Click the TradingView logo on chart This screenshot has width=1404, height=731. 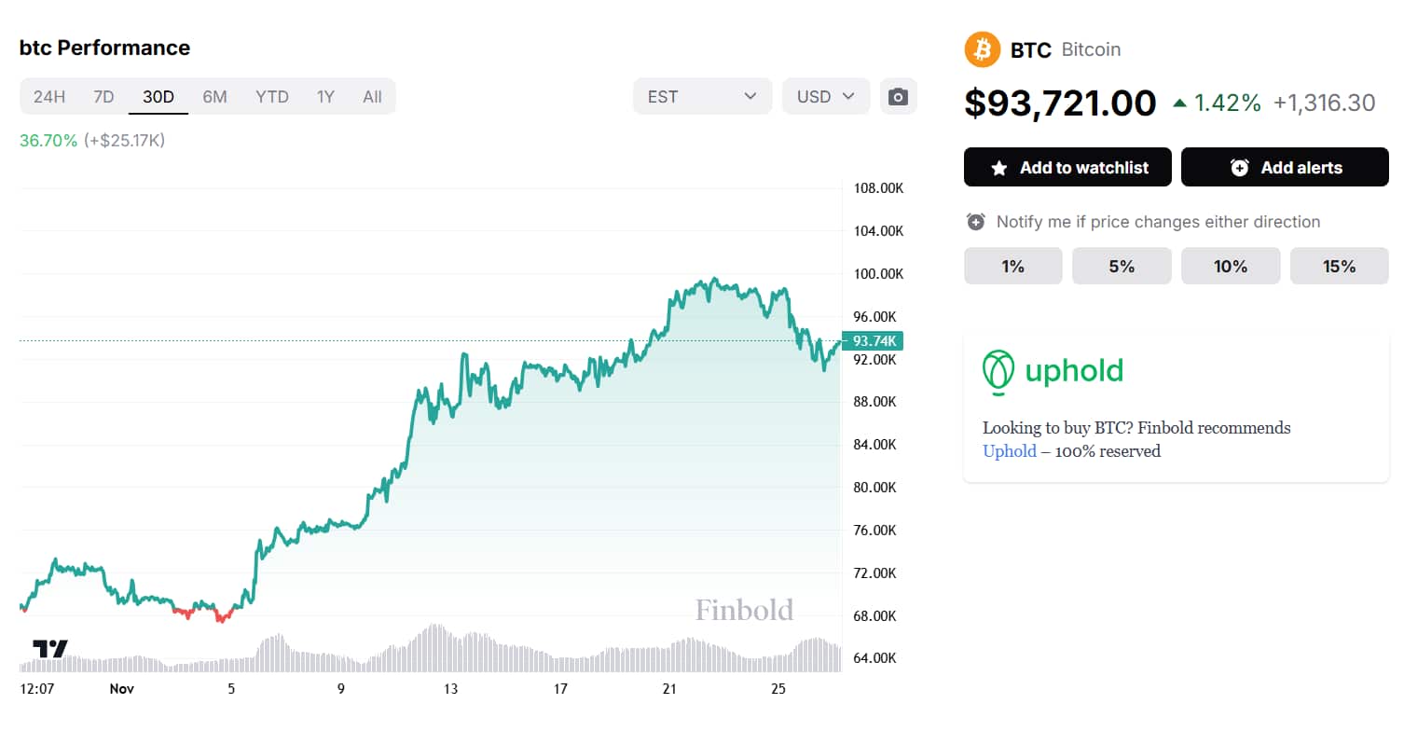[50, 648]
